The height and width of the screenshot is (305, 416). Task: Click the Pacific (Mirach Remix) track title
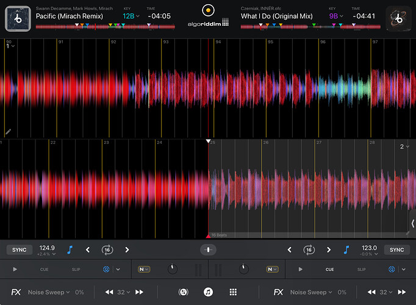point(70,16)
